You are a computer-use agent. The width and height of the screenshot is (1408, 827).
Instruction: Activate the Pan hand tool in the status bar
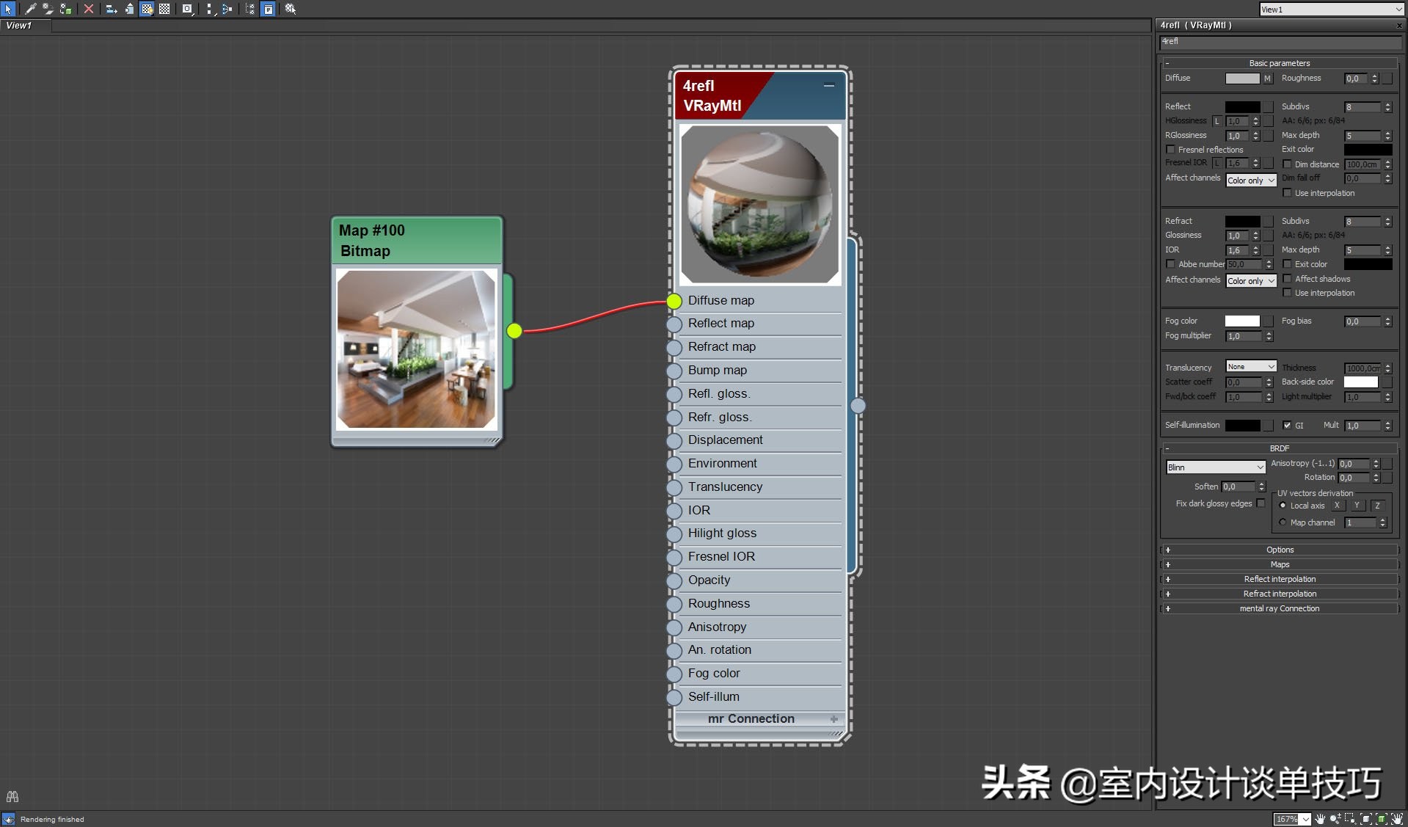(x=1320, y=819)
